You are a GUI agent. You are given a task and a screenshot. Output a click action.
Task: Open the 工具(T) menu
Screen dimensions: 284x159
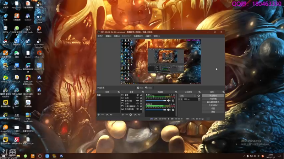point(148,36)
